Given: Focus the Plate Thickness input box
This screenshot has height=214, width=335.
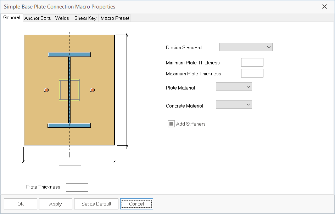Looking at the screenshot, I should tap(77, 187).
